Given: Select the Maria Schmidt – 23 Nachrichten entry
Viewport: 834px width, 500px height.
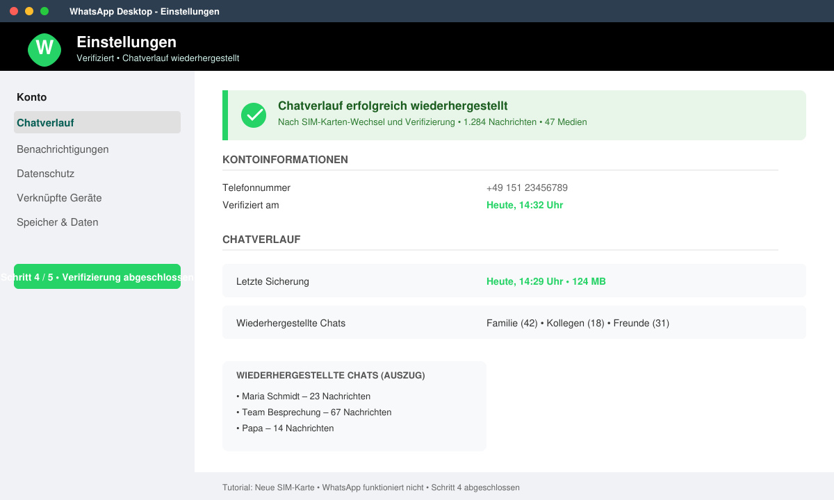Looking at the screenshot, I should click(303, 397).
